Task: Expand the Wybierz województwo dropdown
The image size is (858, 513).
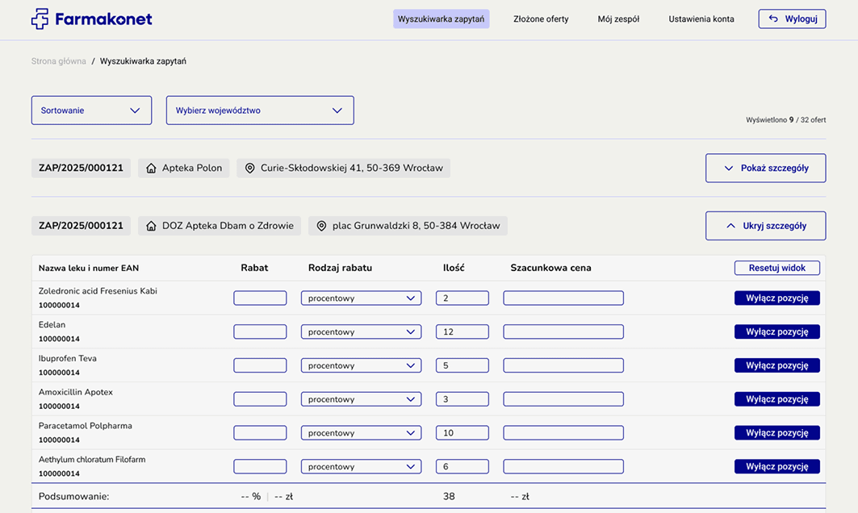Action: tap(259, 111)
